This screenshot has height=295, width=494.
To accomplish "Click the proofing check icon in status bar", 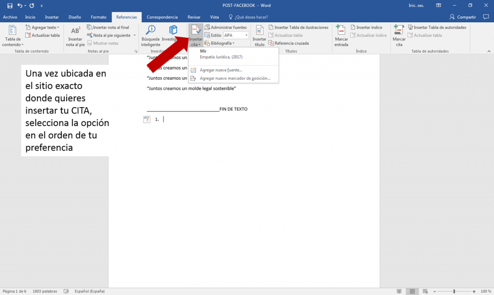I will [x=66, y=291].
